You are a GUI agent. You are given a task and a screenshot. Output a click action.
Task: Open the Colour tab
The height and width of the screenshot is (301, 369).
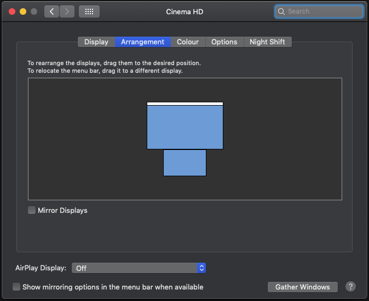tap(188, 42)
